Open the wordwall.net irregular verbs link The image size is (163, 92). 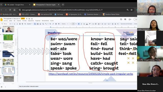91,74
